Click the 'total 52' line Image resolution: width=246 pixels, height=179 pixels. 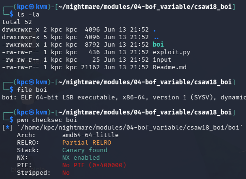click(17, 22)
